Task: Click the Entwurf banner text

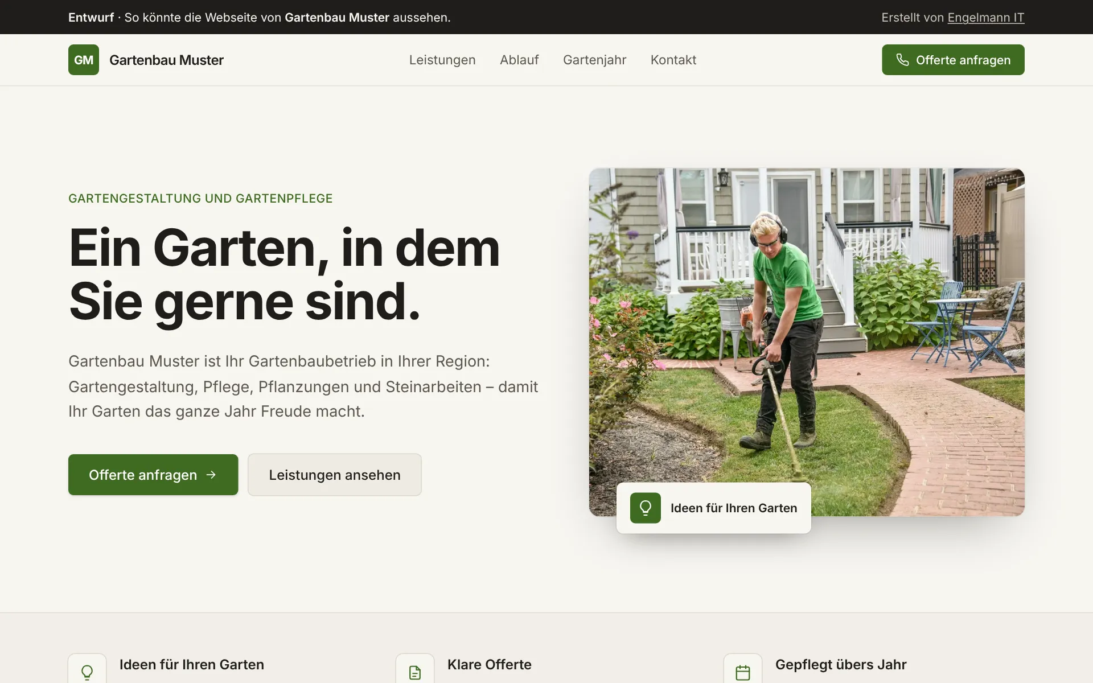Action: pyautogui.click(x=259, y=18)
